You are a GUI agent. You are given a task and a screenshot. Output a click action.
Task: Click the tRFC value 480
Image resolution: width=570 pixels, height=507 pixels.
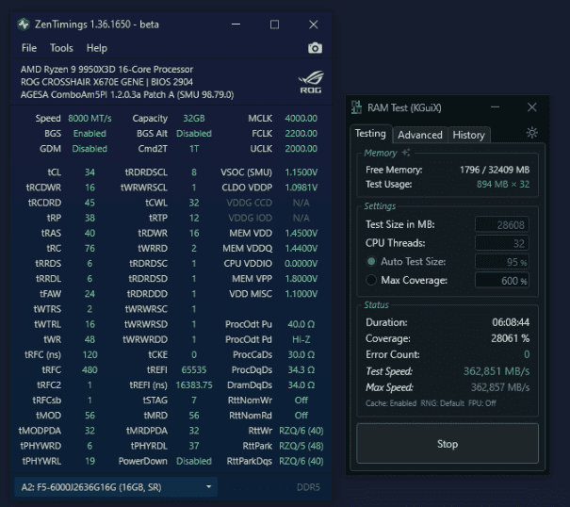coord(90,370)
